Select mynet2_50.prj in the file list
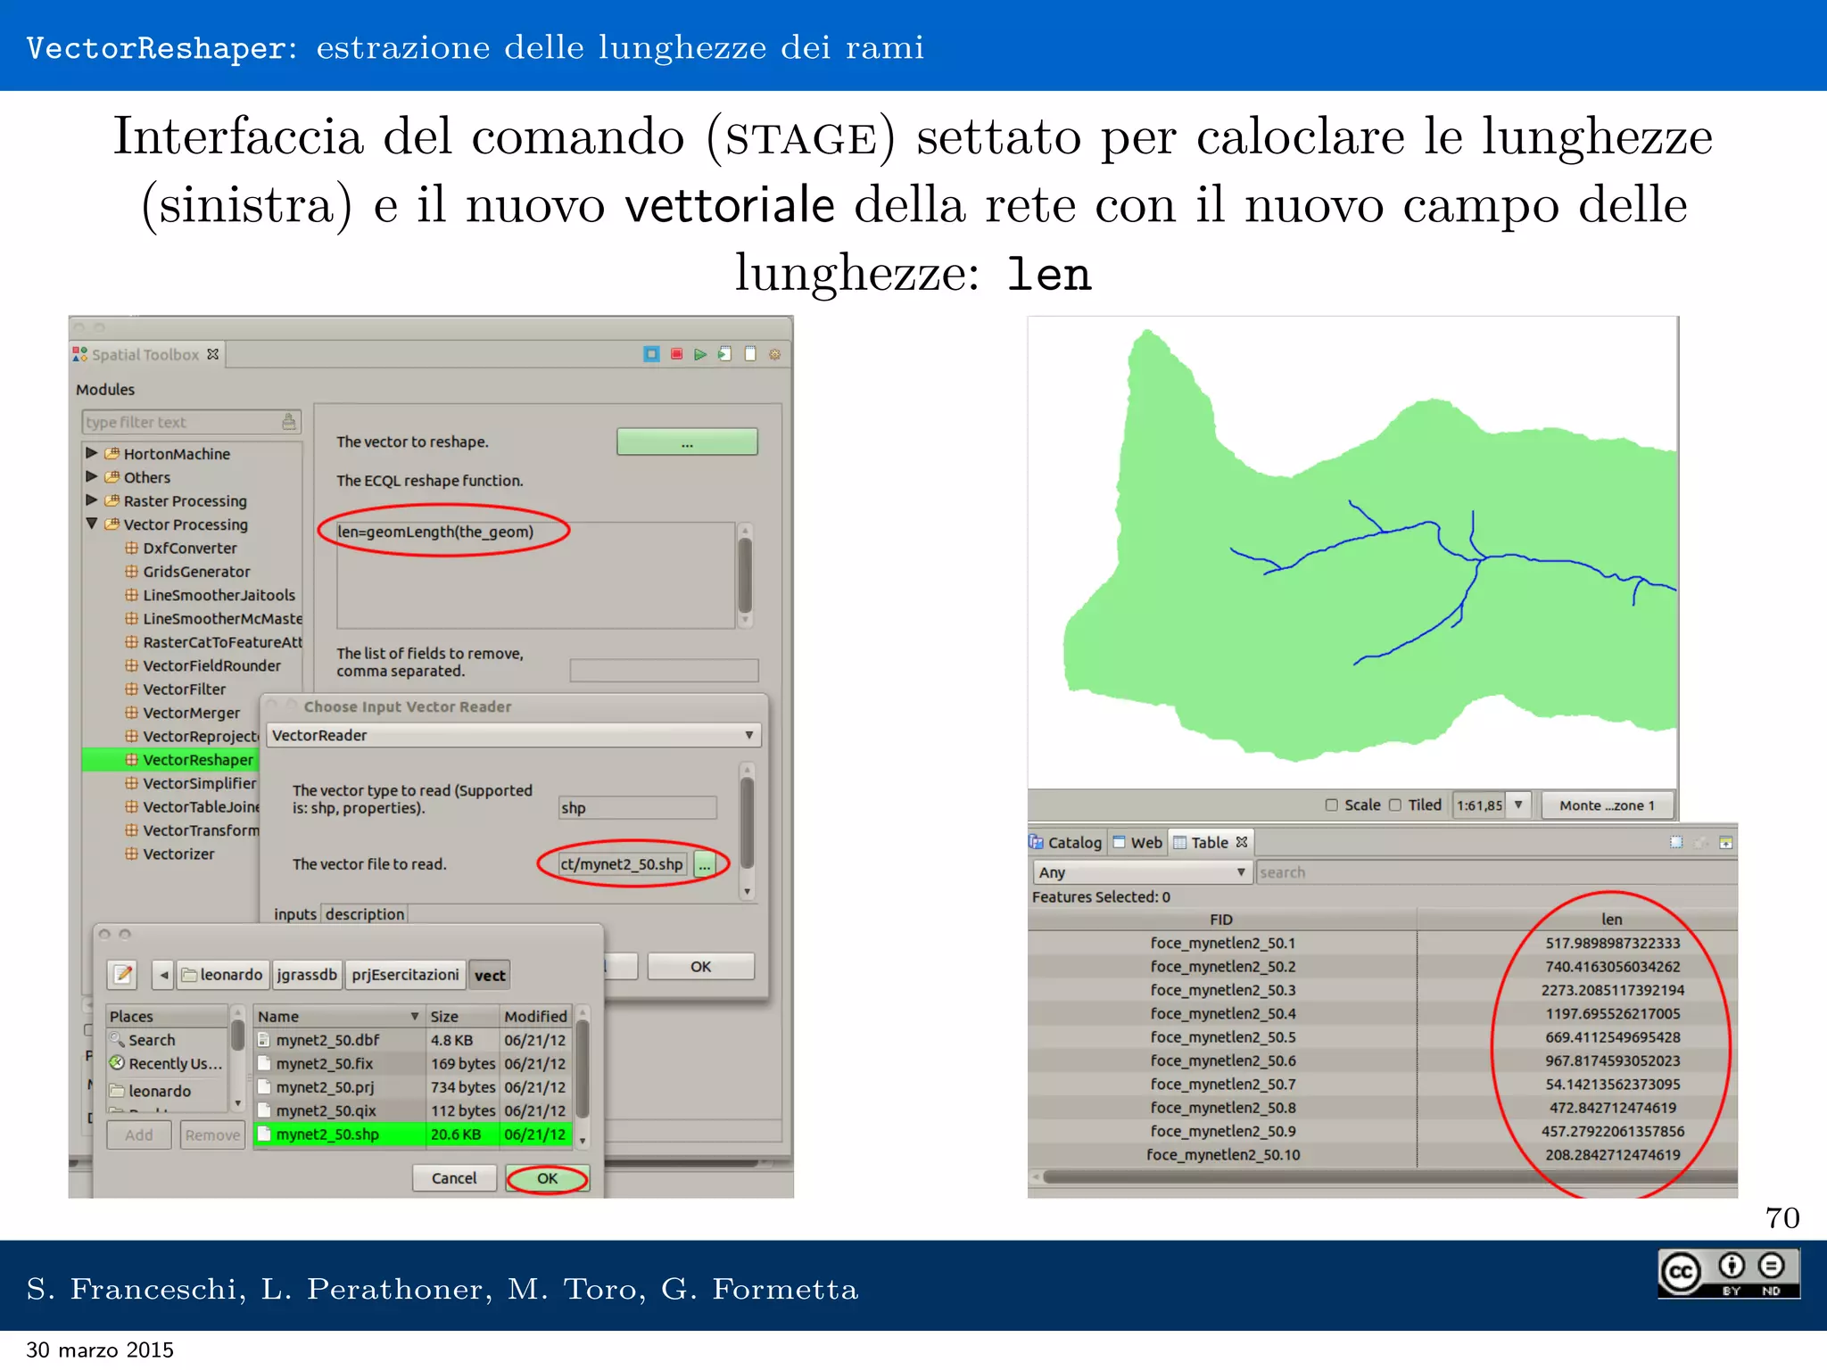The image size is (1827, 1370). pyautogui.click(x=412, y=1086)
